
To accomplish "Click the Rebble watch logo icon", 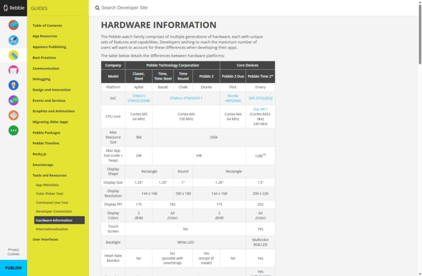I will click(x=6, y=8).
